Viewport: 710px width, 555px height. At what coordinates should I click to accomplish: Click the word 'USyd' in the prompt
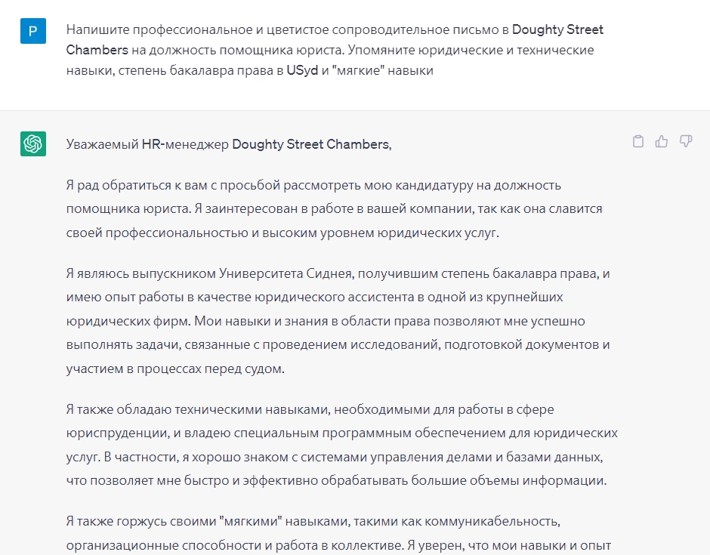pos(302,71)
